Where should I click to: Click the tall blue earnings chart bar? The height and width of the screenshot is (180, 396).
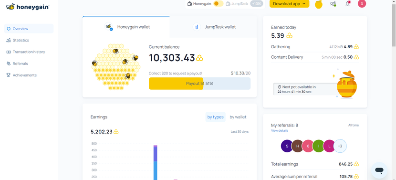tap(156, 171)
